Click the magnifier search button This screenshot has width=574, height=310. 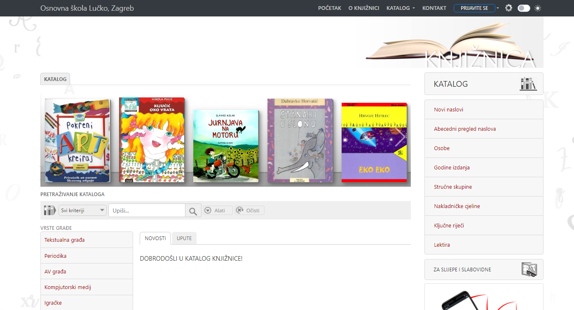[x=193, y=211]
